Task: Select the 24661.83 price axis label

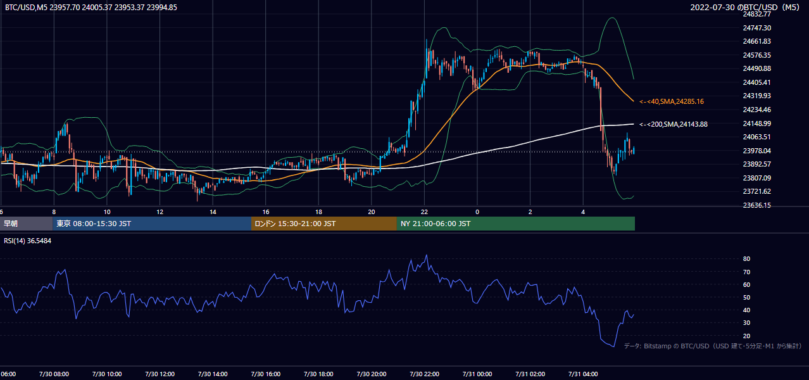Action: tap(756, 41)
